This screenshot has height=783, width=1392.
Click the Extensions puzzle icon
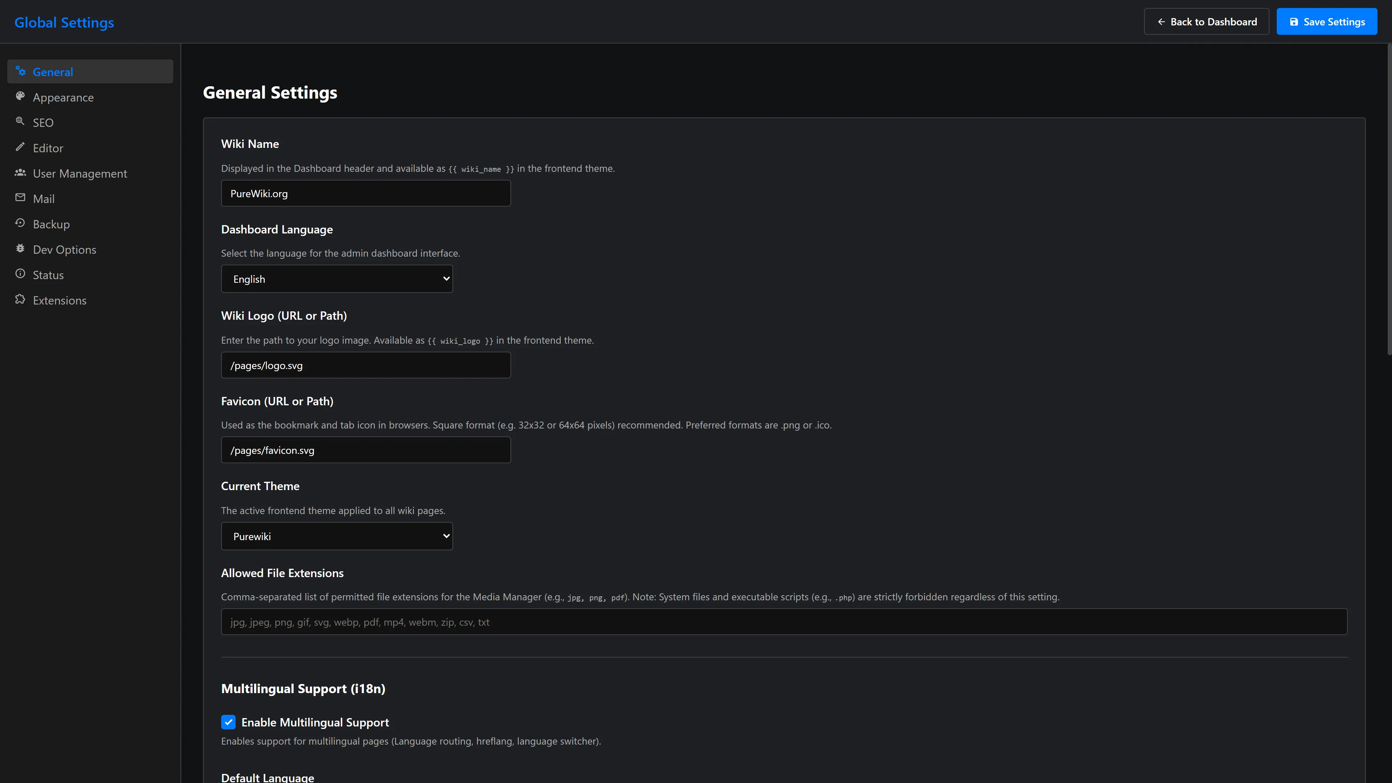coord(20,299)
